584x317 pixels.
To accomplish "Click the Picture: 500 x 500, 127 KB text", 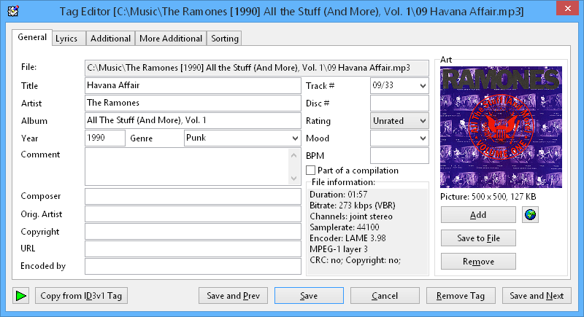I will (488, 197).
